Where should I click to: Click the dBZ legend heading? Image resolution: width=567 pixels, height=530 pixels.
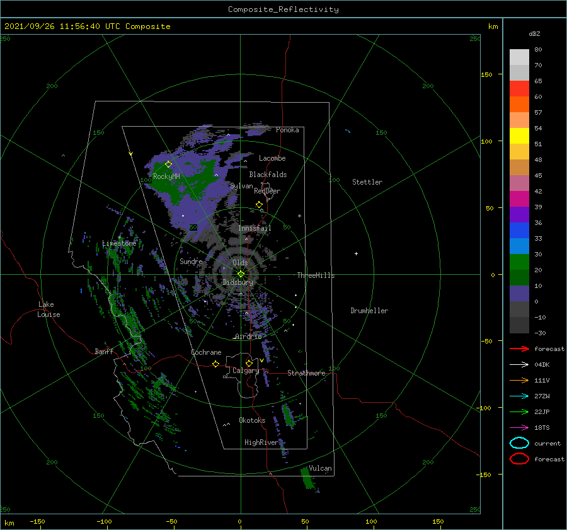click(x=534, y=33)
